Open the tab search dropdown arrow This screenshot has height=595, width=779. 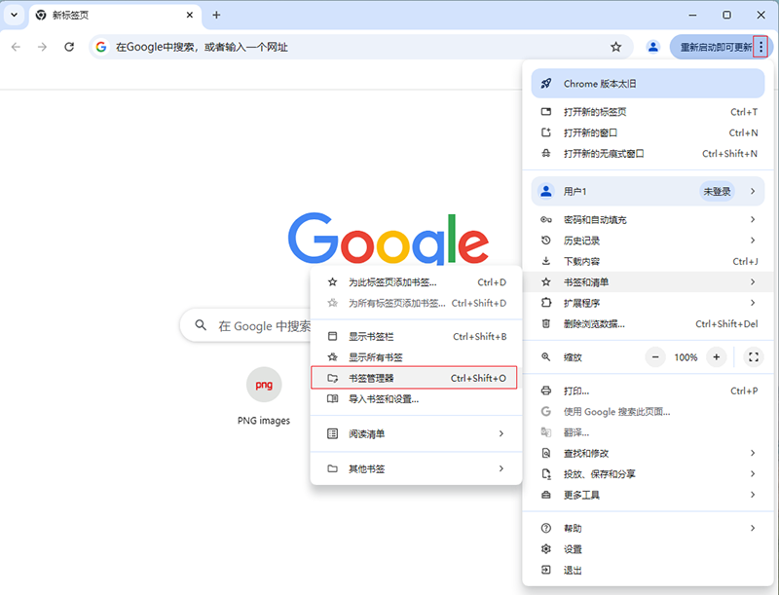pyautogui.click(x=14, y=15)
